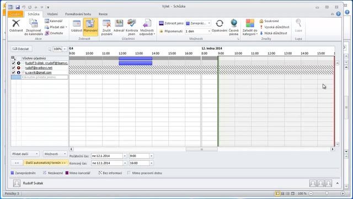The height and width of the screenshot is (199, 353).
Task: Click the attendee type icon for rudolf@svatkovi.net
Action: (19, 67)
